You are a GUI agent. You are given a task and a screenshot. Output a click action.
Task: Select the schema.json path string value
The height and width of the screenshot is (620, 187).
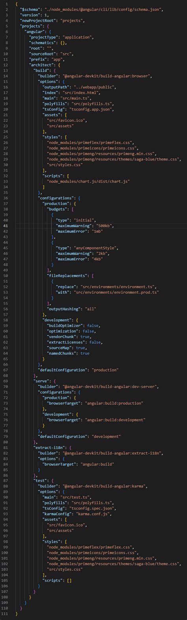(x=103, y=9)
